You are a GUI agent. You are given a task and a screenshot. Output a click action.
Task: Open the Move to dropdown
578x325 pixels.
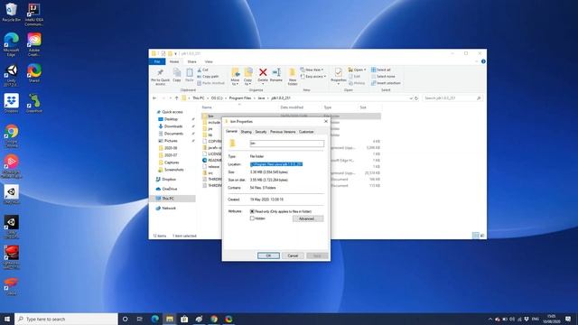(235, 77)
